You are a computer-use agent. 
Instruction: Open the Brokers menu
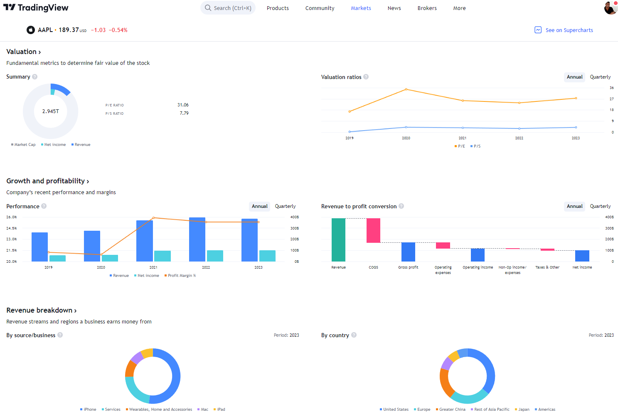click(x=427, y=8)
